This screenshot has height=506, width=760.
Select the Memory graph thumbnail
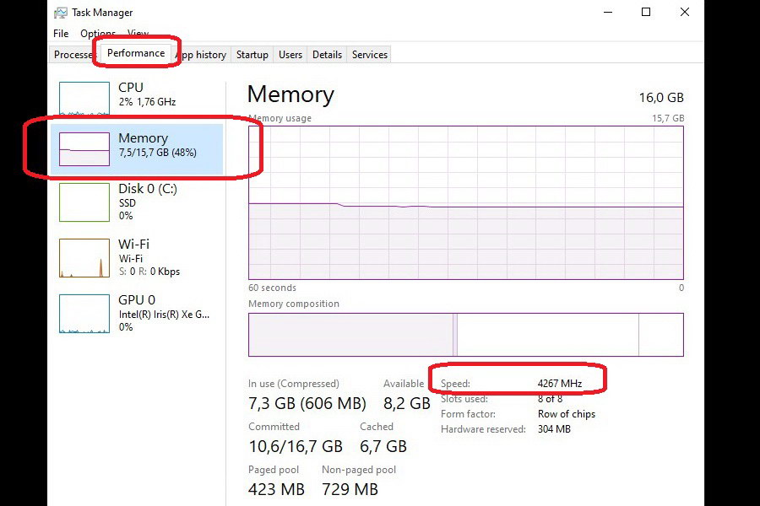[84, 148]
